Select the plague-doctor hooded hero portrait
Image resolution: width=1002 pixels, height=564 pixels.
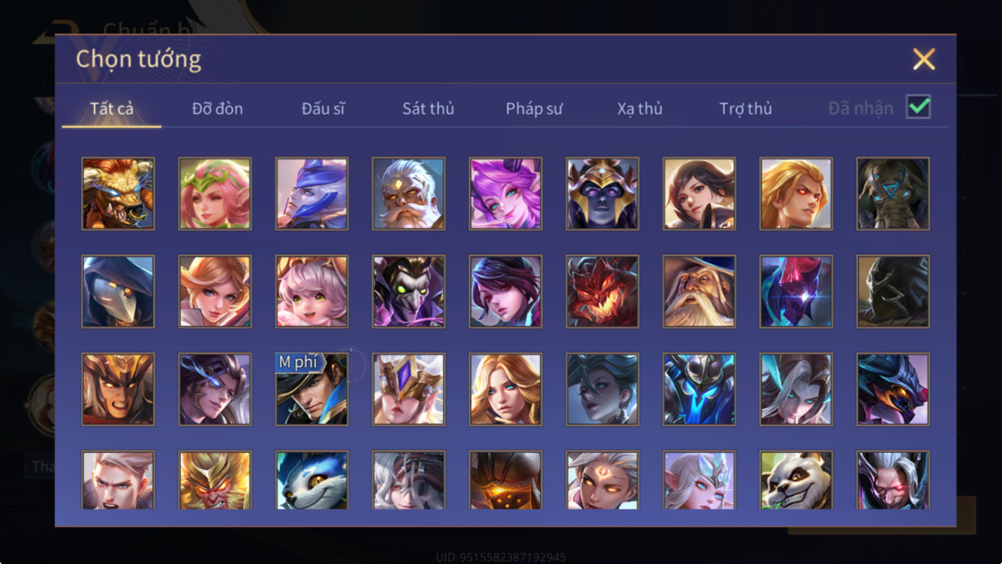[x=118, y=291]
